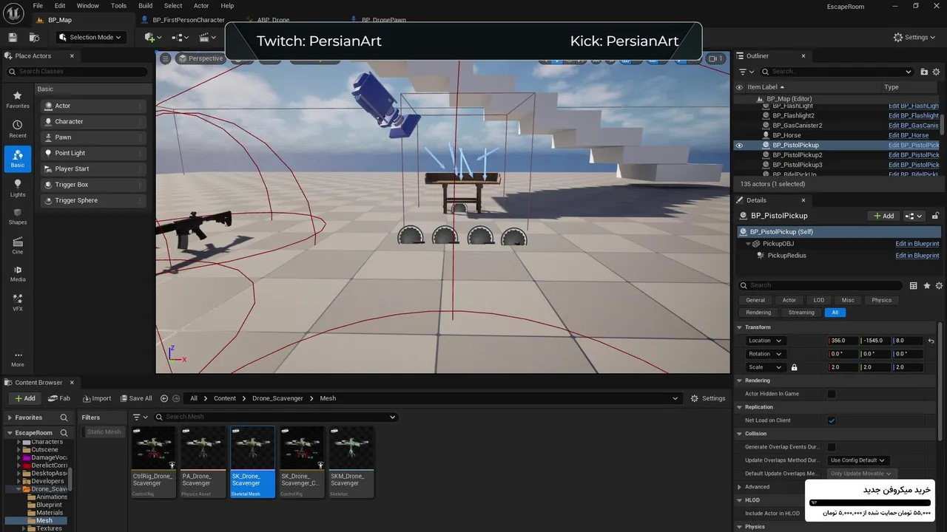This screenshot has width=947, height=532.
Task: Click the Outliner new folder icon
Action: click(924, 72)
